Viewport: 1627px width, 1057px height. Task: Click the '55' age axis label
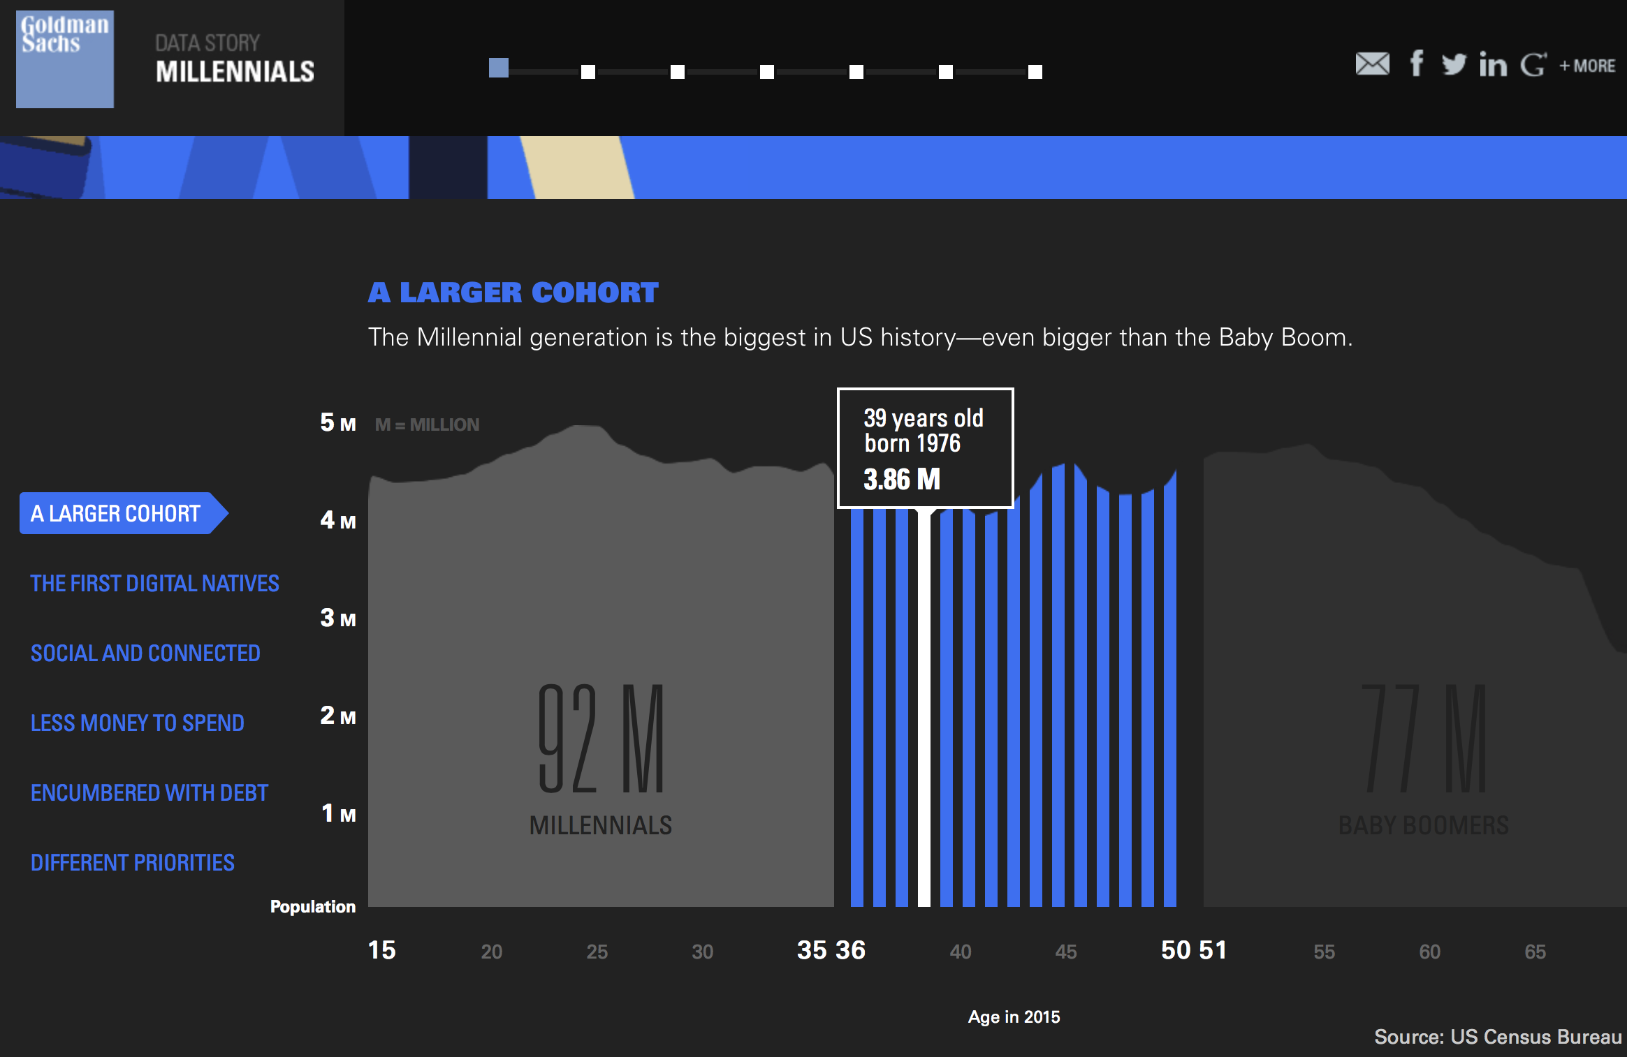1325,952
